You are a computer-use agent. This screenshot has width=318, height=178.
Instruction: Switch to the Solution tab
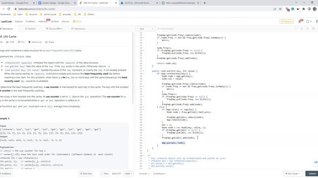[30, 29]
